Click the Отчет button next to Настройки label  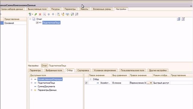click(x=44, y=66)
